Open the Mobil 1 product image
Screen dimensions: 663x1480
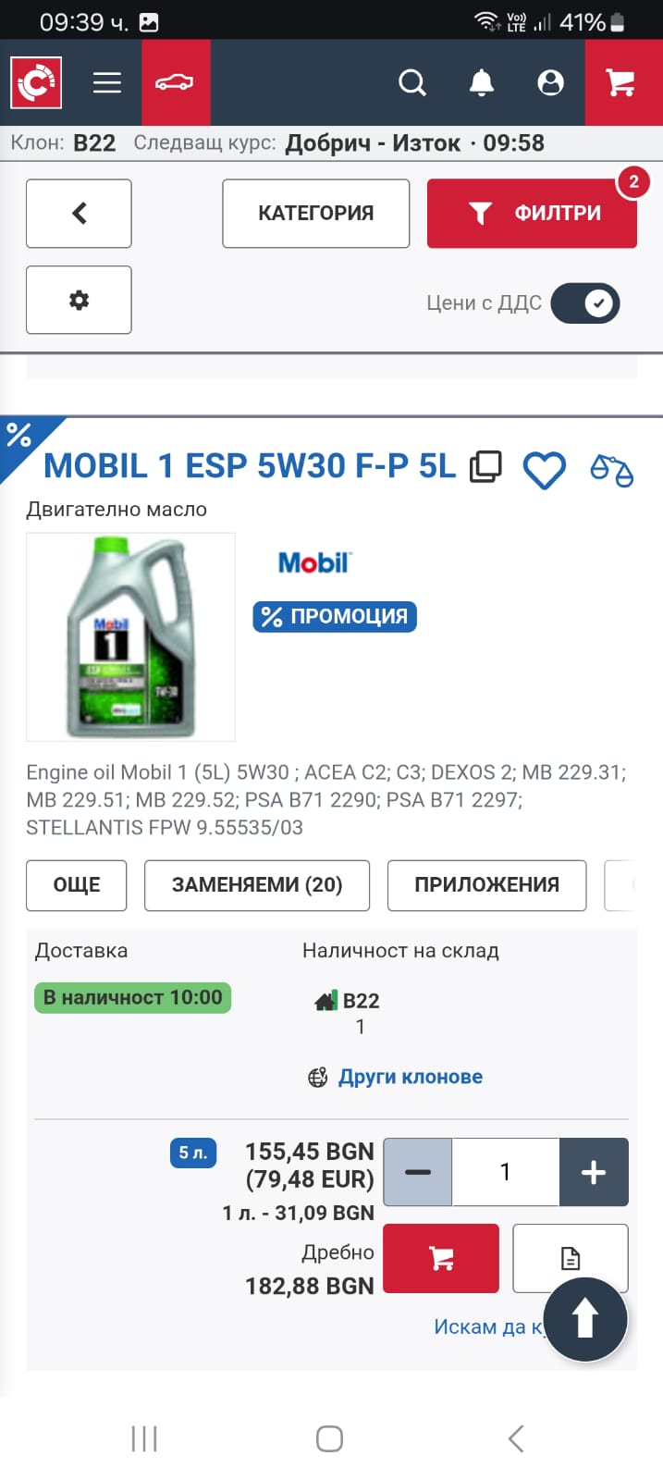point(130,636)
